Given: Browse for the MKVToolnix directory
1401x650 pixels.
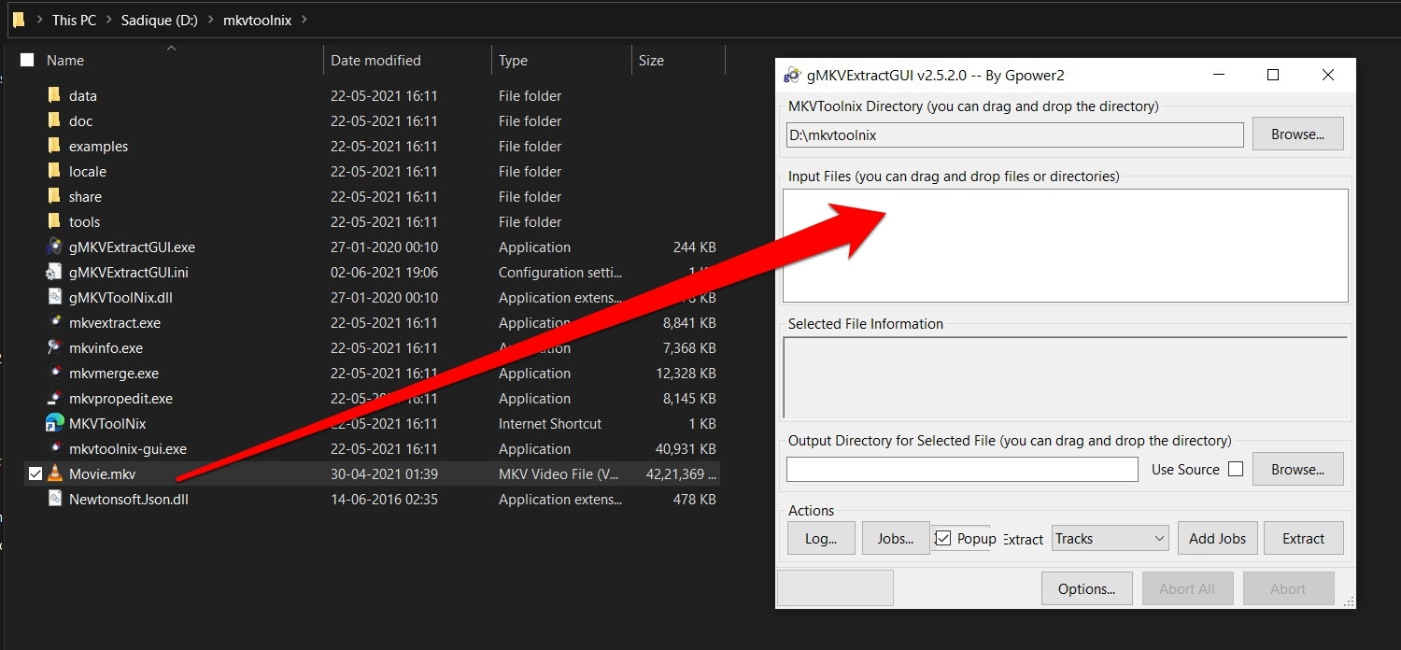Looking at the screenshot, I should (1297, 134).
